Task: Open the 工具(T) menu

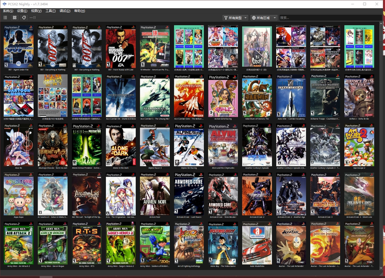Action: (x=51, y=11)
